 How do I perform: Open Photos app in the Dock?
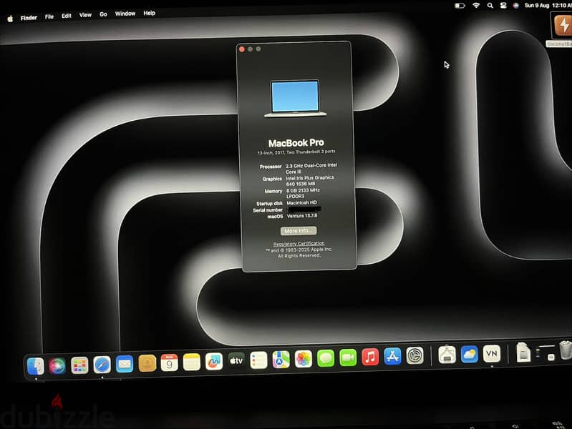(x=303, y=359)
